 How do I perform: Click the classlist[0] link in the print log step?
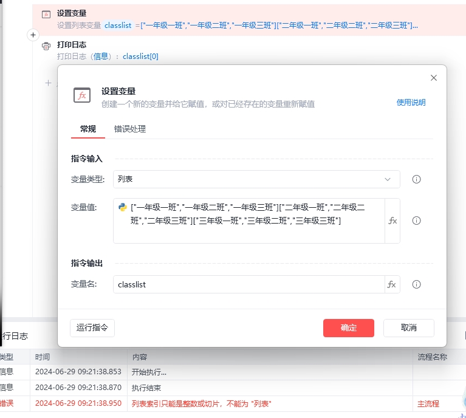pyautogui.click(x=140, y=56)
